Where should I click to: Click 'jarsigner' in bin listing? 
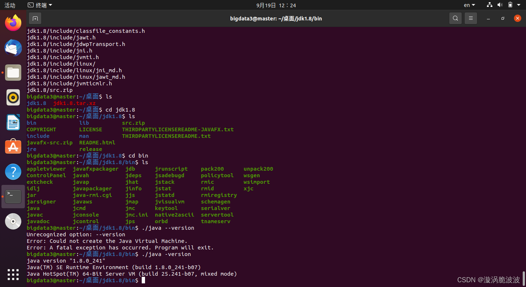tap(41, 202)
